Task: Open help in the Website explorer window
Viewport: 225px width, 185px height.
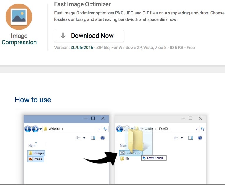Action: 103,138
